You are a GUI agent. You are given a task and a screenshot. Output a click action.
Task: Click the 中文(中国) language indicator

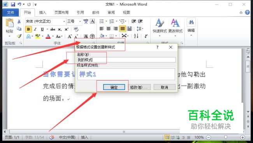click(67, 137)
